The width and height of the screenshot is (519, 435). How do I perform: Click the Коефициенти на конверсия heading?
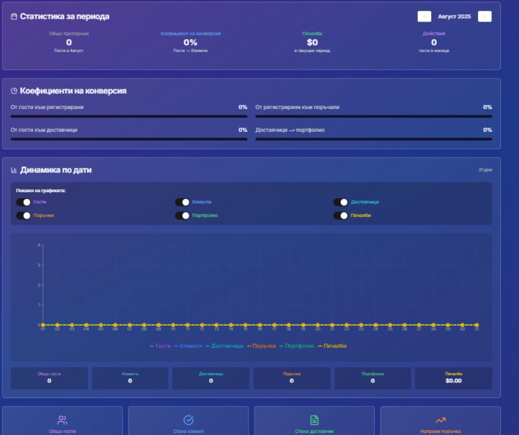click(73, 91)
